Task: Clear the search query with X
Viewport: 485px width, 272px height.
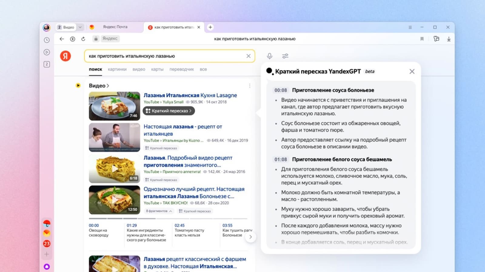Action: click(x=249, y=56)
